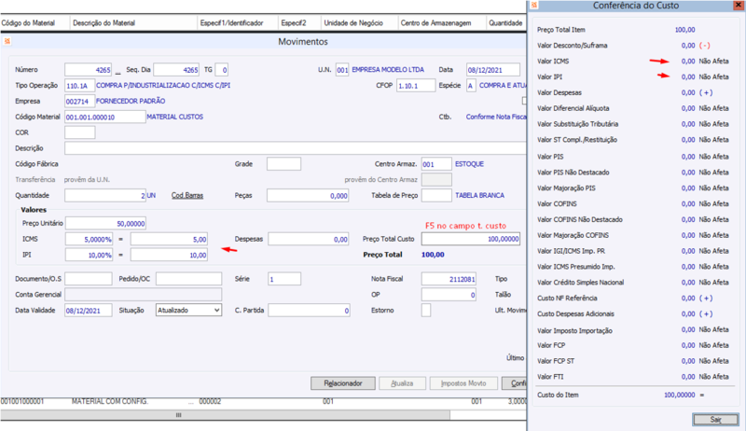
Task: Toggle the Estorno checkbox
Action: [x=426, y=310]
